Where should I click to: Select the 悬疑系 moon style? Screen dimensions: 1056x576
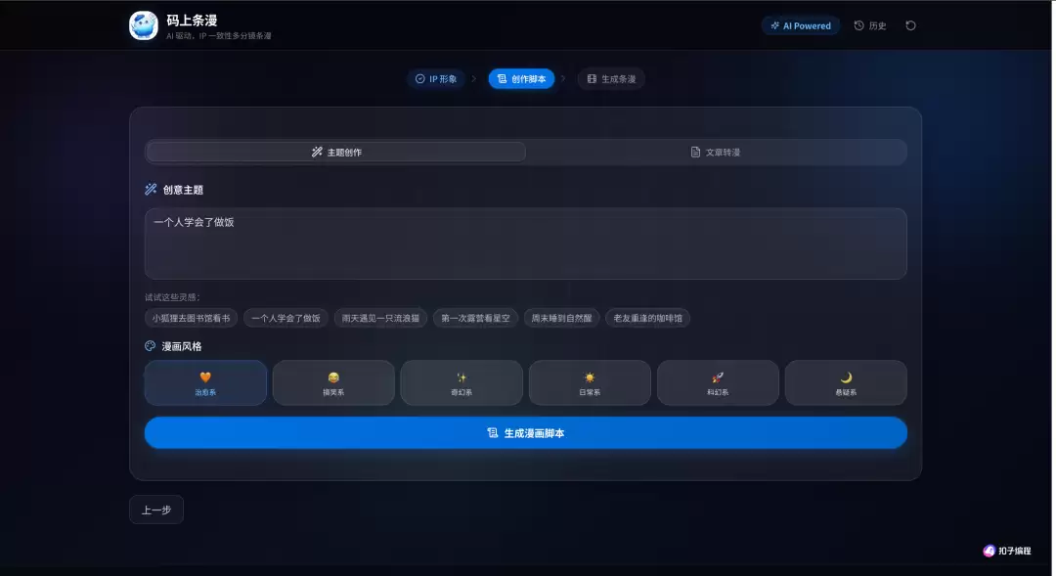click(x=846, y=382)
